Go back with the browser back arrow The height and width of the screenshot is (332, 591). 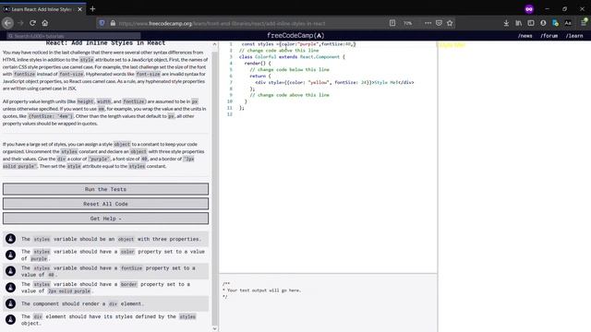[8, 23]
